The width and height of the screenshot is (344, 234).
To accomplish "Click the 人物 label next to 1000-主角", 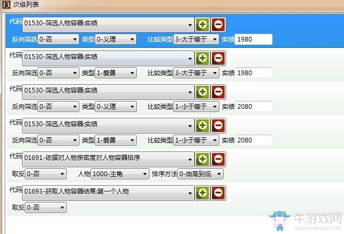I will click(84, 174).
